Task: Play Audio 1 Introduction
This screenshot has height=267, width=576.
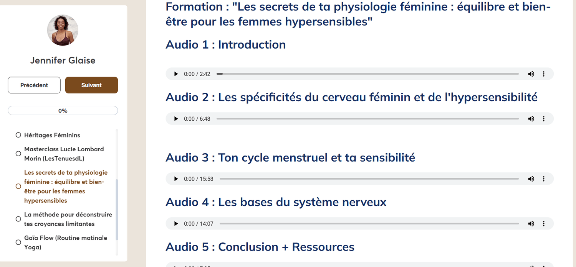Action: pyautogui.click(x=176, y=74)
